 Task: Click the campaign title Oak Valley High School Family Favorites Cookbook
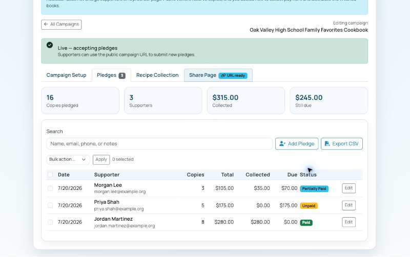click(309, 30)
